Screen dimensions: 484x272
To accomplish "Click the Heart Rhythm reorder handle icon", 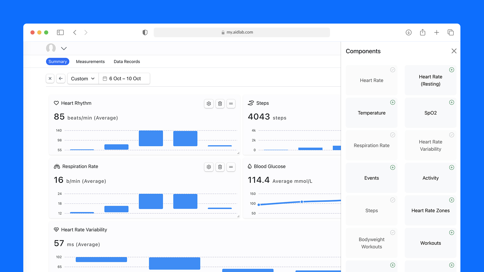I will pos(231,103).
